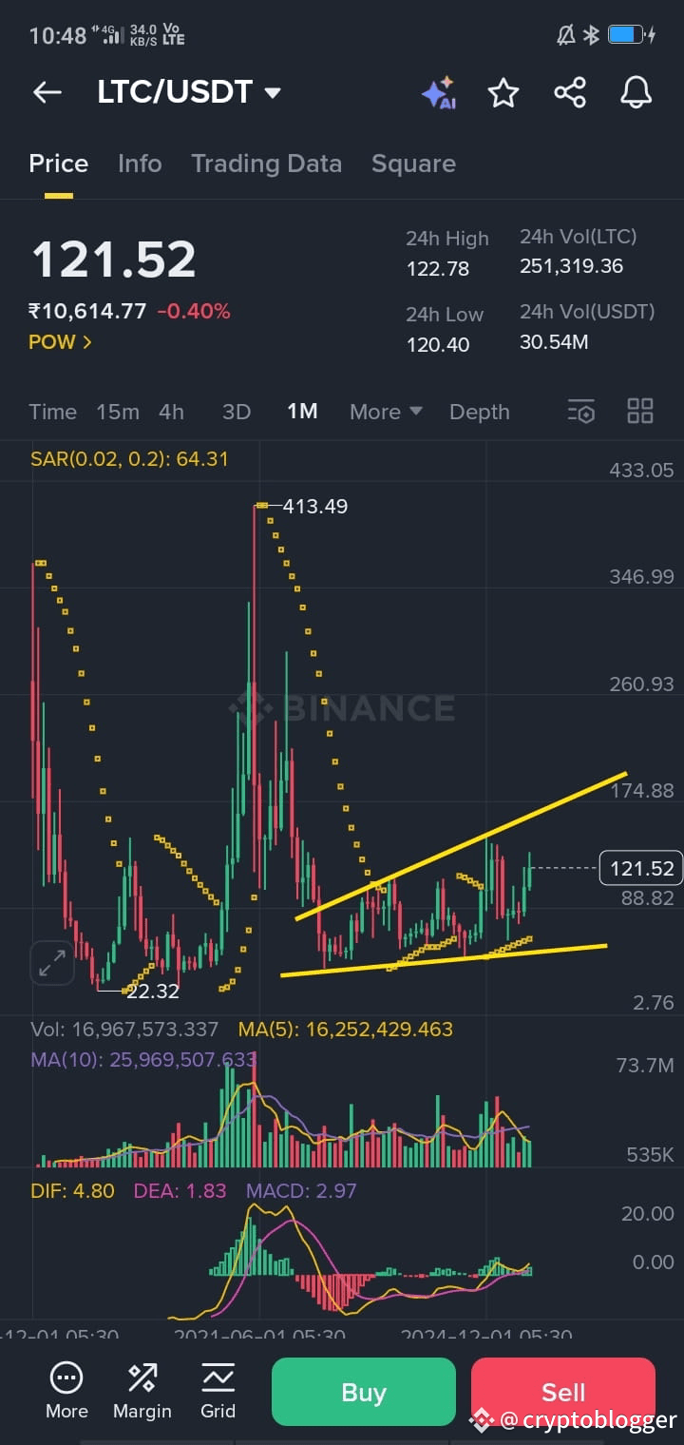Tap the Vol: 16,967,573.337 label
This screenshot has width=684, height=1445.
124,1030
